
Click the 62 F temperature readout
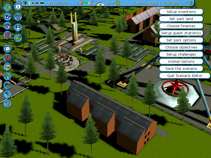pos(110,3)
